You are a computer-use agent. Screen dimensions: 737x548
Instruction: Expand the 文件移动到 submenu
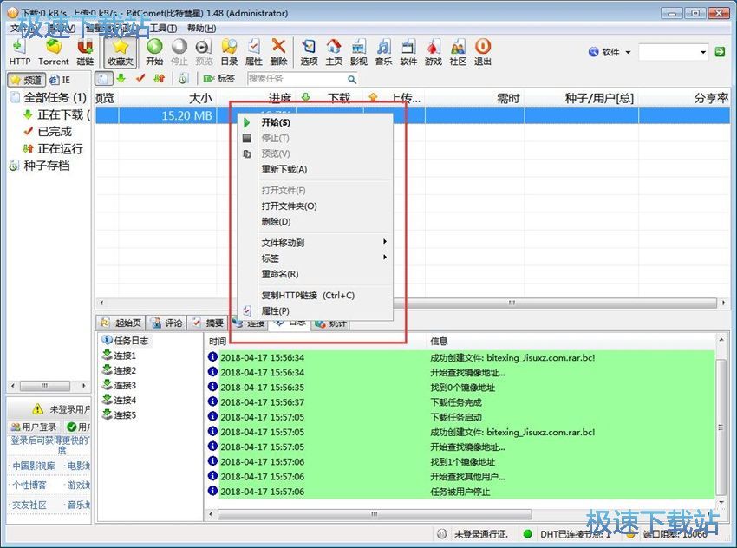pos(316,243)
